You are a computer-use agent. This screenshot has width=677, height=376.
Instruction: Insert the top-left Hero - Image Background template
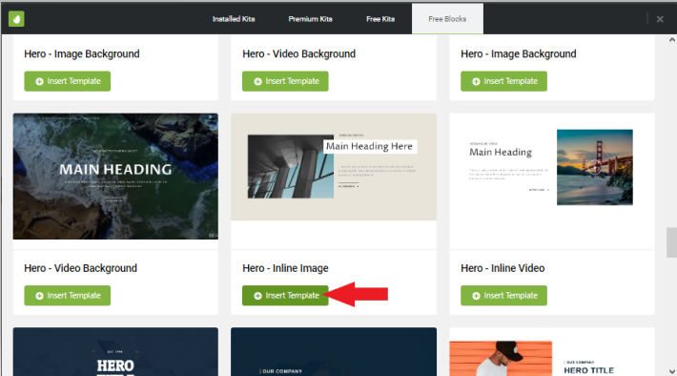(x=68, y=81)
